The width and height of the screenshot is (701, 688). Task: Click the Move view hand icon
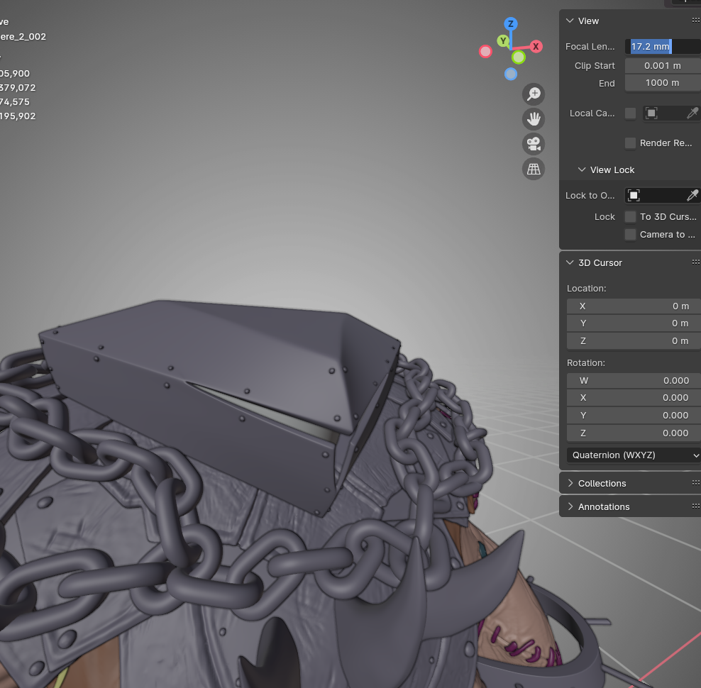(x=534, y=119)
